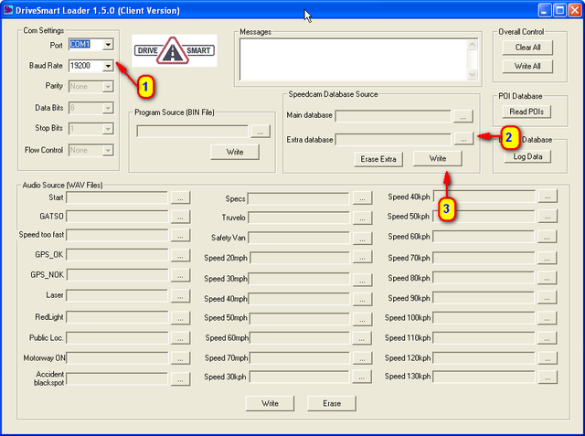Browse for Accident blackspot WAV file
This screenshot has height=436, width=585.
coord(181,379)
